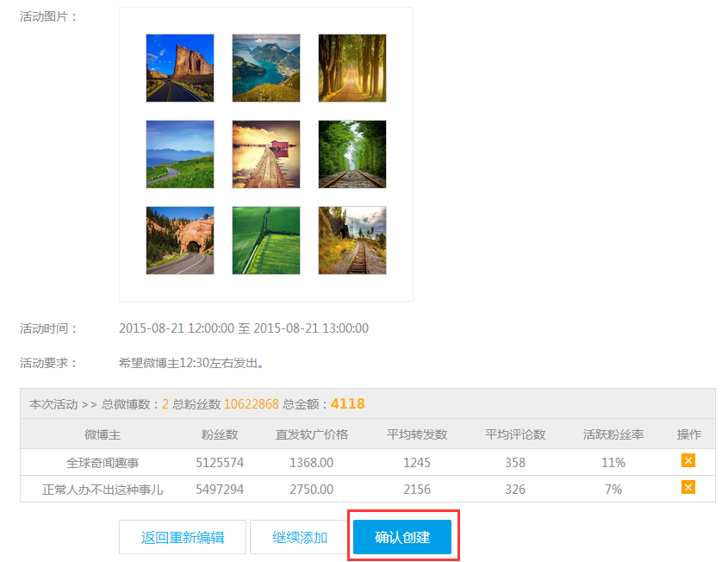This screenshot has width=728, height=562.
Task: Select the mountain lake aerial thumbnail
Action: (x=266, y=68)
